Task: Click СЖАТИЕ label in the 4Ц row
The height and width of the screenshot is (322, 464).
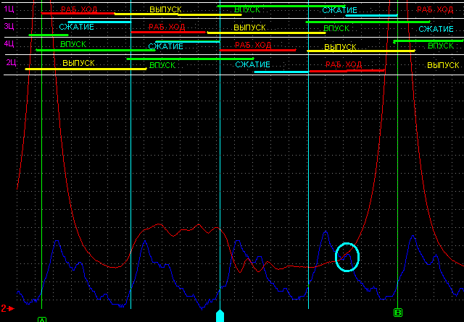Action: click(166, 46)
